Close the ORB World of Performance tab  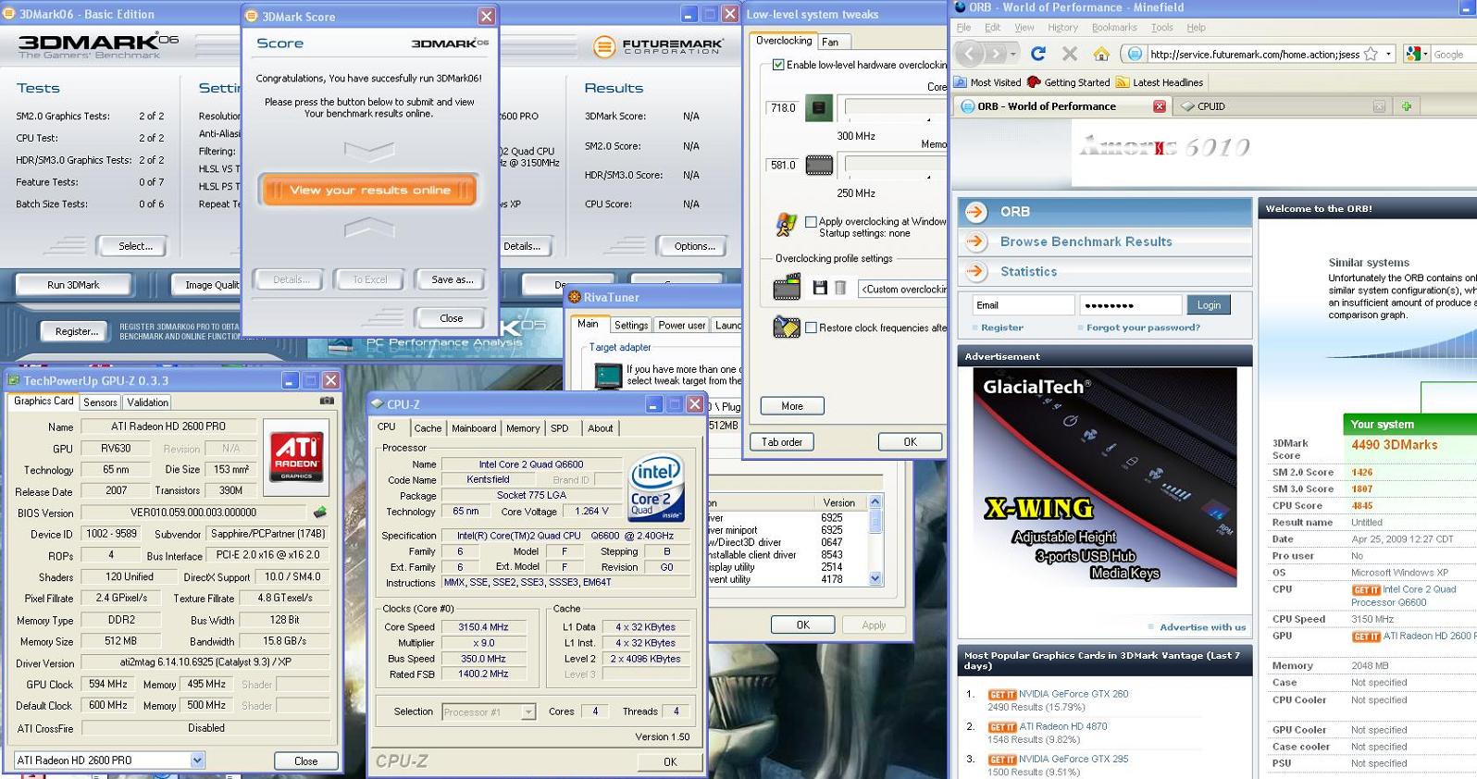click(x=1159, y=106)
